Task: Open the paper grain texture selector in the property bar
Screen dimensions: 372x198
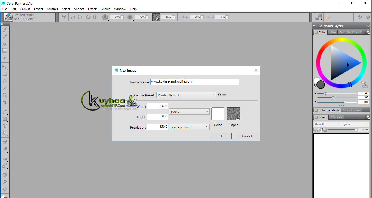Action: [156, 17]
